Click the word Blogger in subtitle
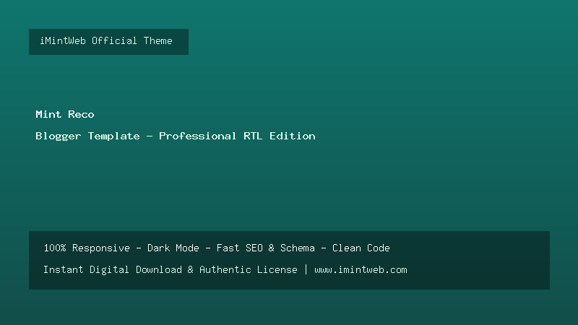 pyautogui.click(x=59, y=136)
